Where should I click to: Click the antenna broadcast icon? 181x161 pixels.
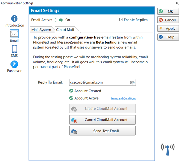pos(168,149)
